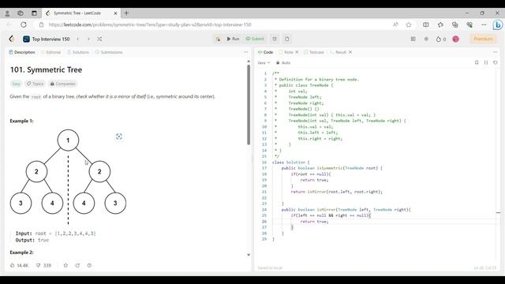The height and width of the screenshot is (284, 505).
Task: Reset code to default with revert icon
Action: [x=496, y=63]
